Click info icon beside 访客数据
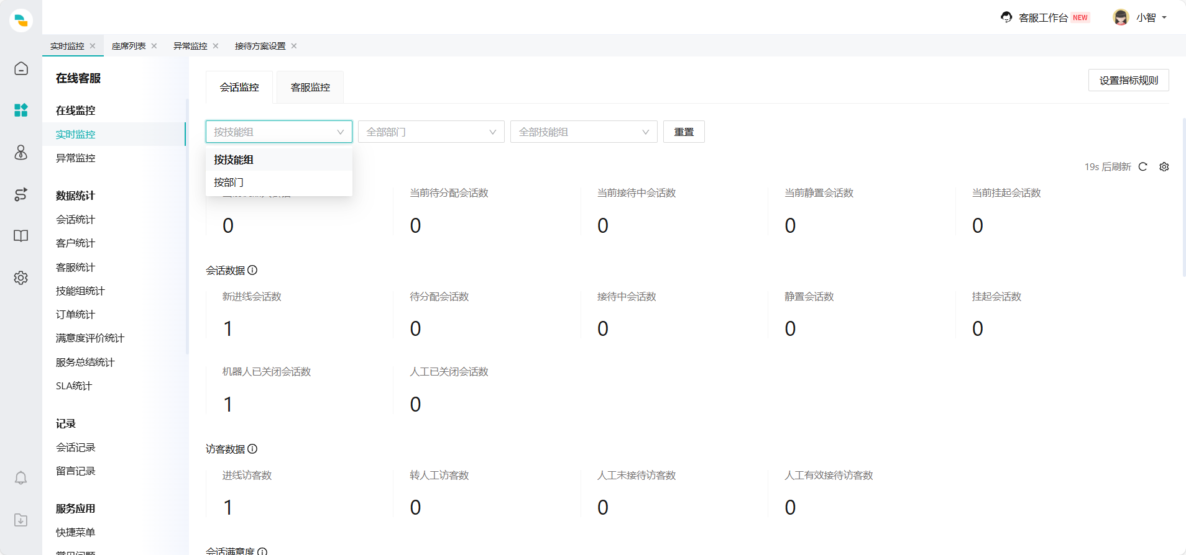The width and height of the screenshot is (1186, 555). pyautogui.click(x=252, y=449)
